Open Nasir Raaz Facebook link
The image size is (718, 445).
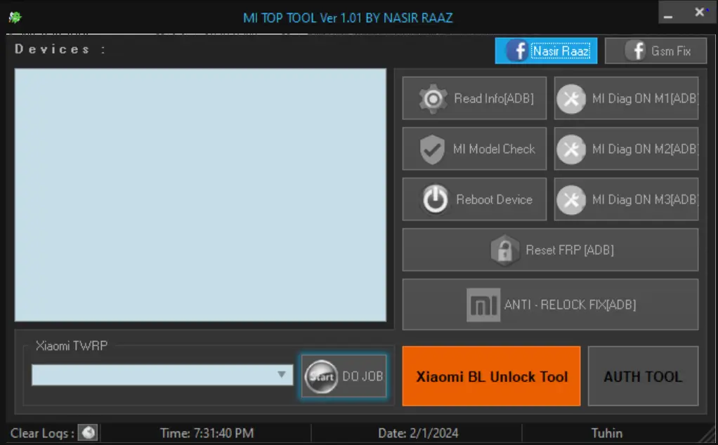pos(546,51)
